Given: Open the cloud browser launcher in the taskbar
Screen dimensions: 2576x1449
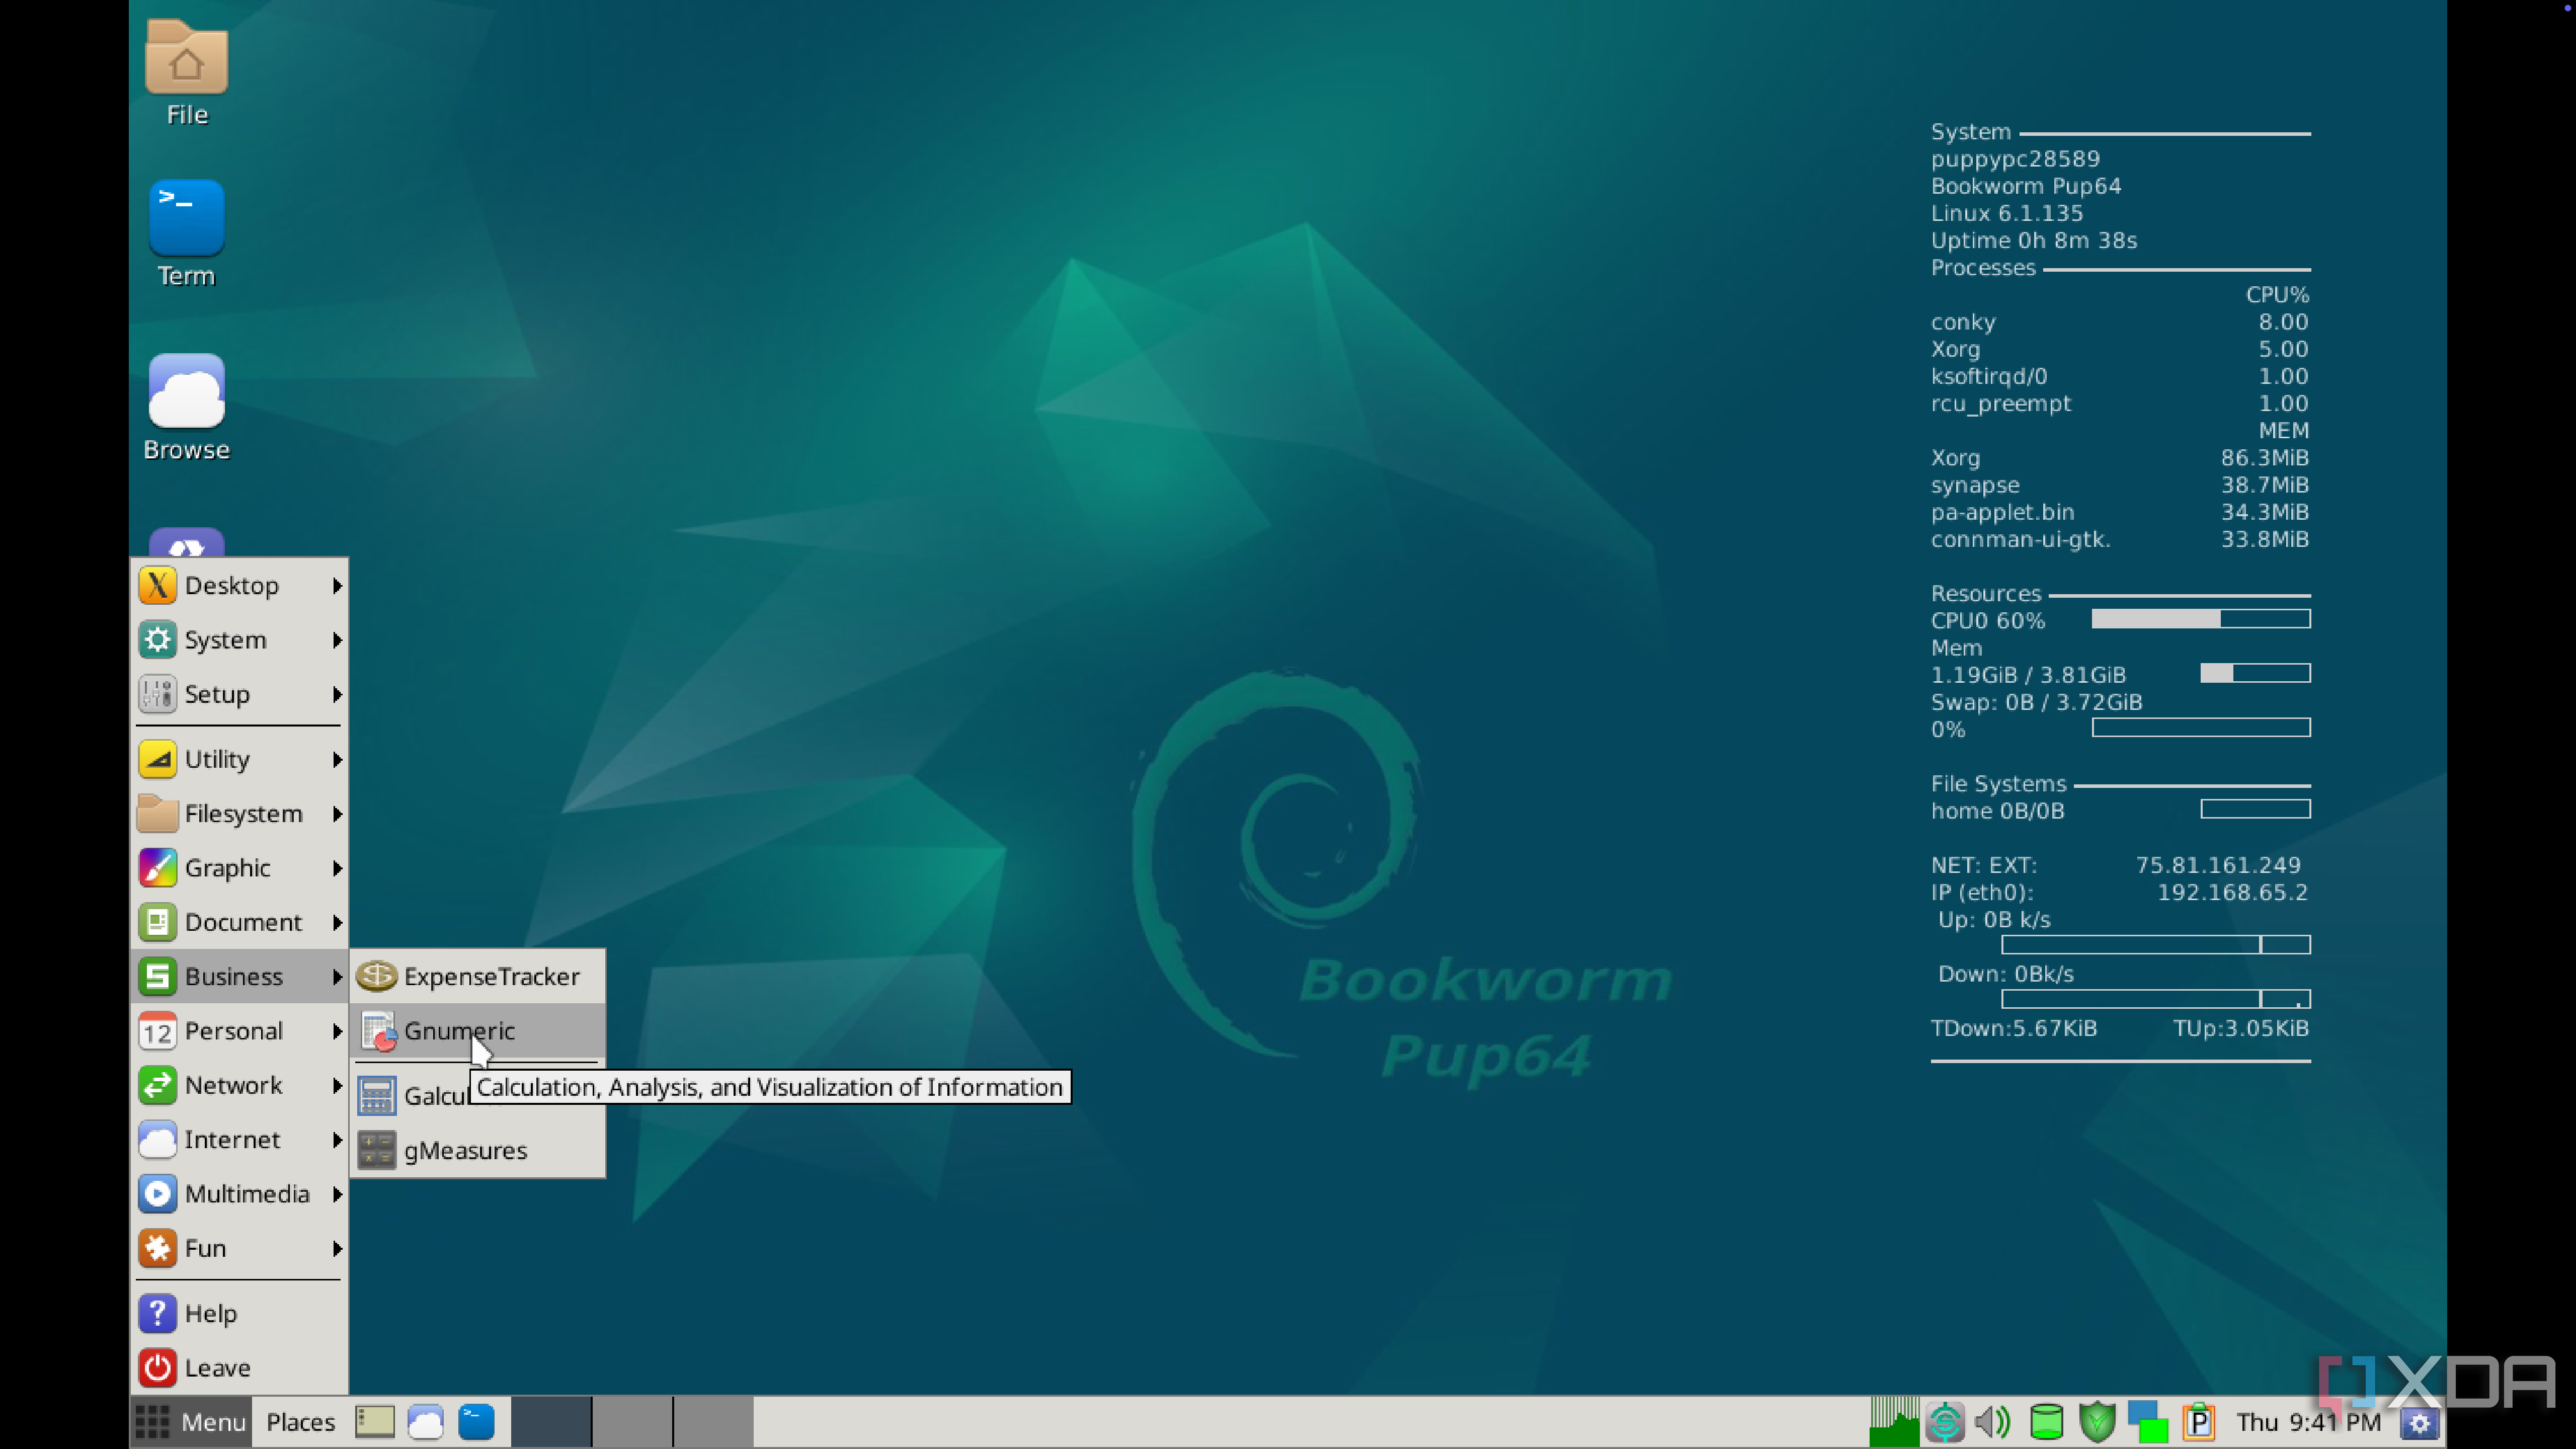Looking at the screenshot, I should [426, 1421].
